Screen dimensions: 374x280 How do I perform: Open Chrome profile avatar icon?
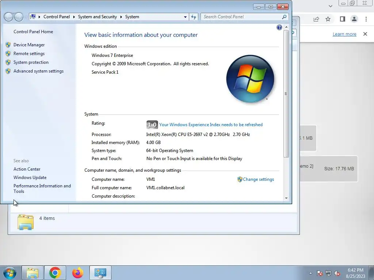click(x=354, y=19)
